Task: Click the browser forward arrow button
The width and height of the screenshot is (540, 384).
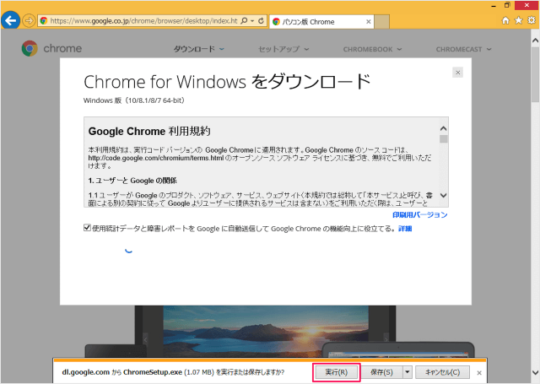Action: tap(29, 20)
